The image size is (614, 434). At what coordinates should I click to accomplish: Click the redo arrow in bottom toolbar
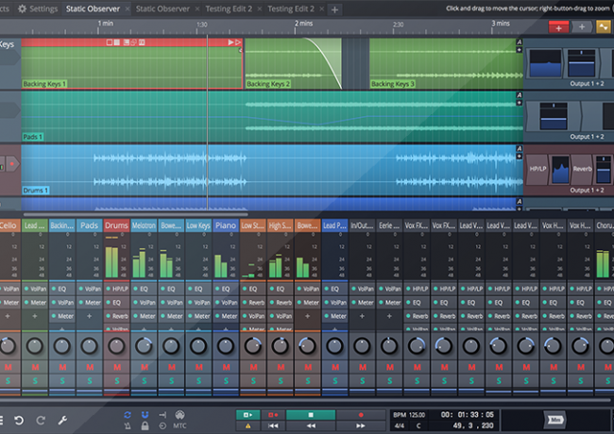tap(41, 419)
